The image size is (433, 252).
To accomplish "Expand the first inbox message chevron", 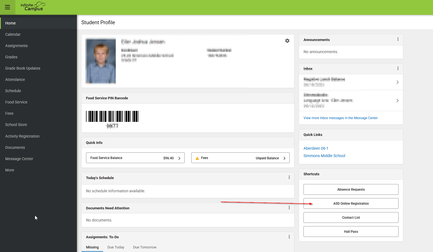I will pos(397,82).
